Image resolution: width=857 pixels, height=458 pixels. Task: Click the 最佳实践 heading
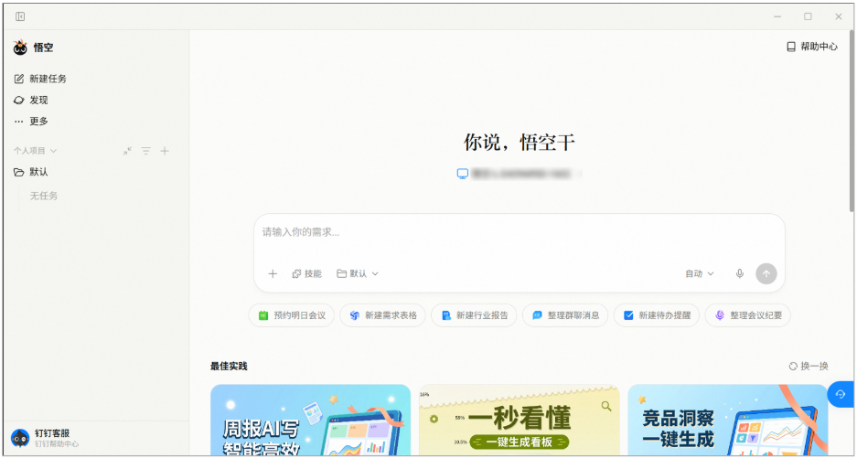(229, 367)
